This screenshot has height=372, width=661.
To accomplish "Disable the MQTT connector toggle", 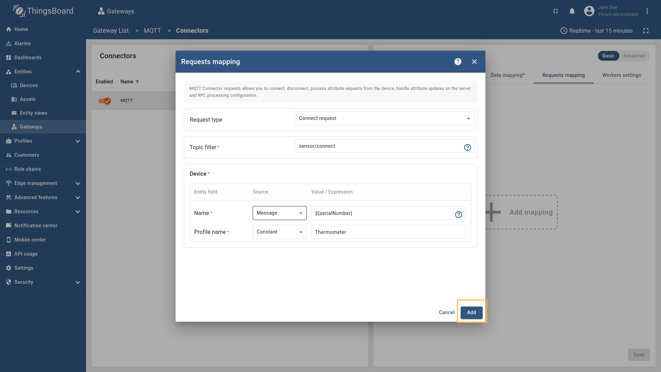I will (x=104, y=101).
